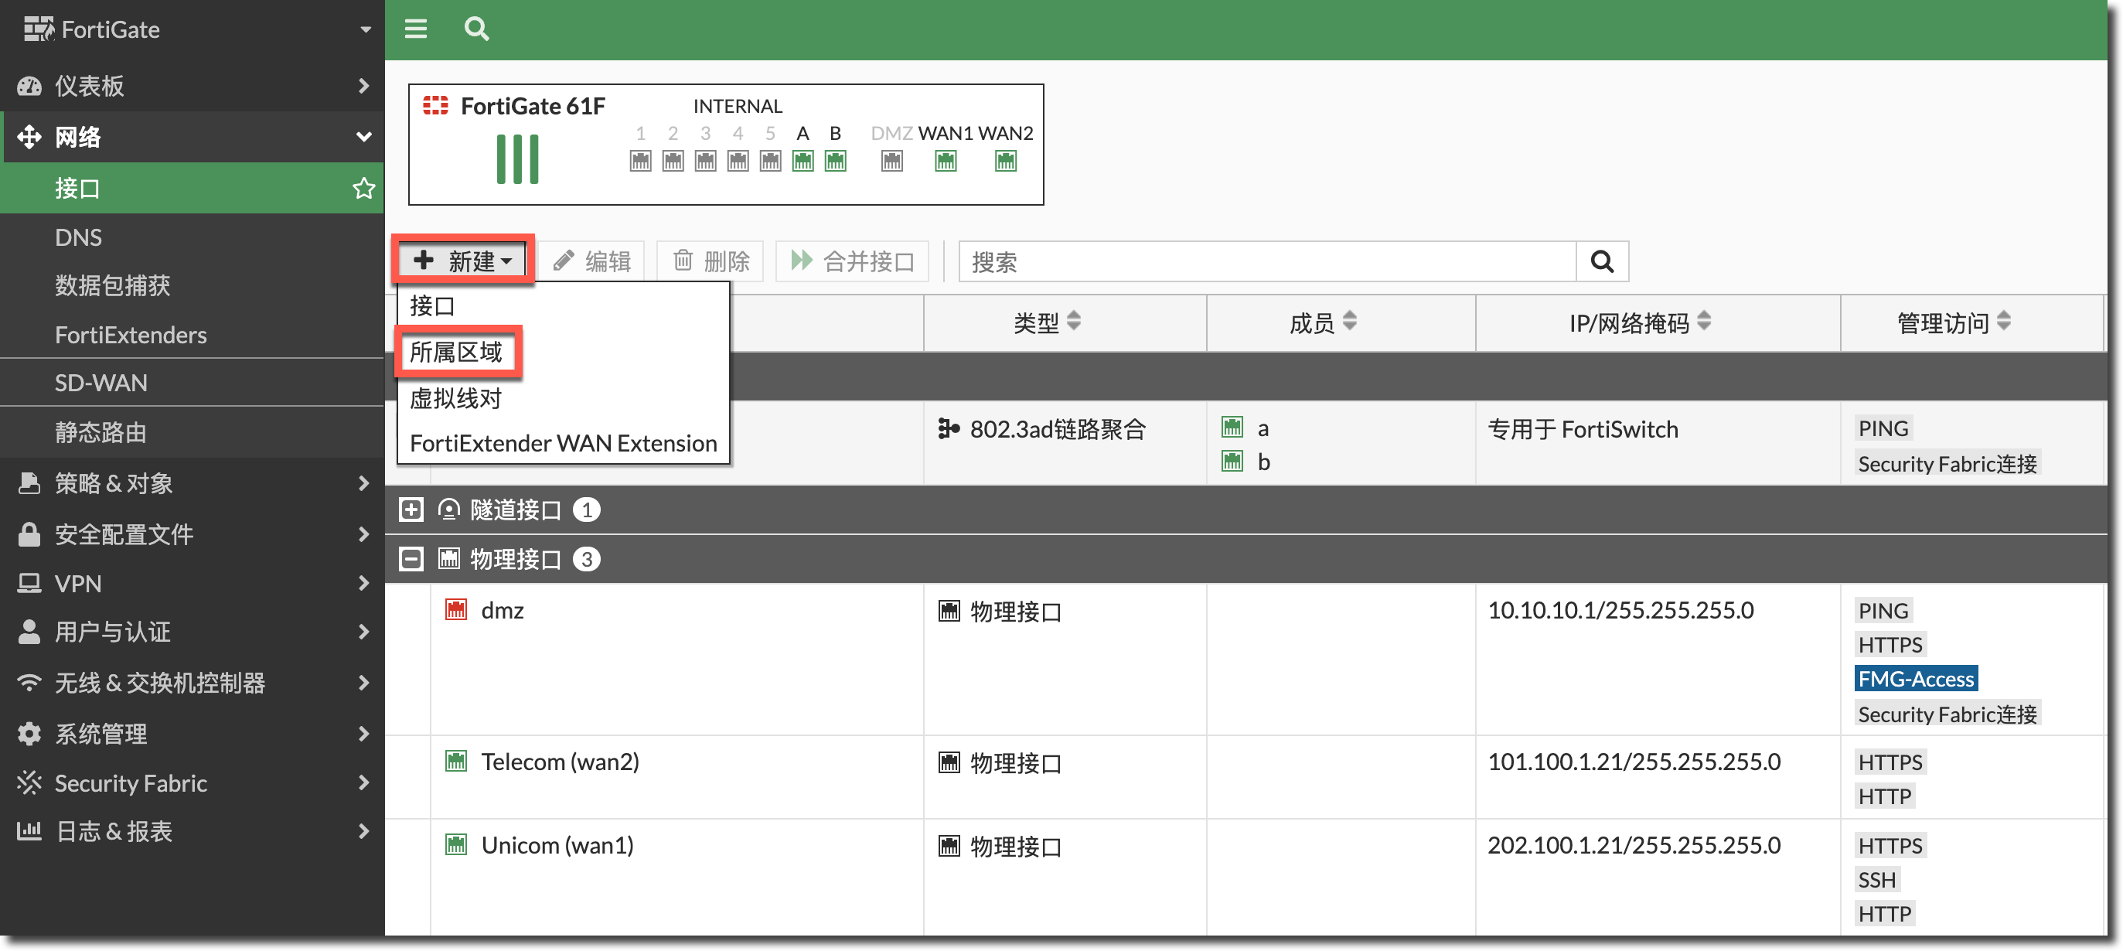Screen dimensions: 2123x951
Task: Select 所属区域 from the dropdown menu
Action: pos(455,353)
